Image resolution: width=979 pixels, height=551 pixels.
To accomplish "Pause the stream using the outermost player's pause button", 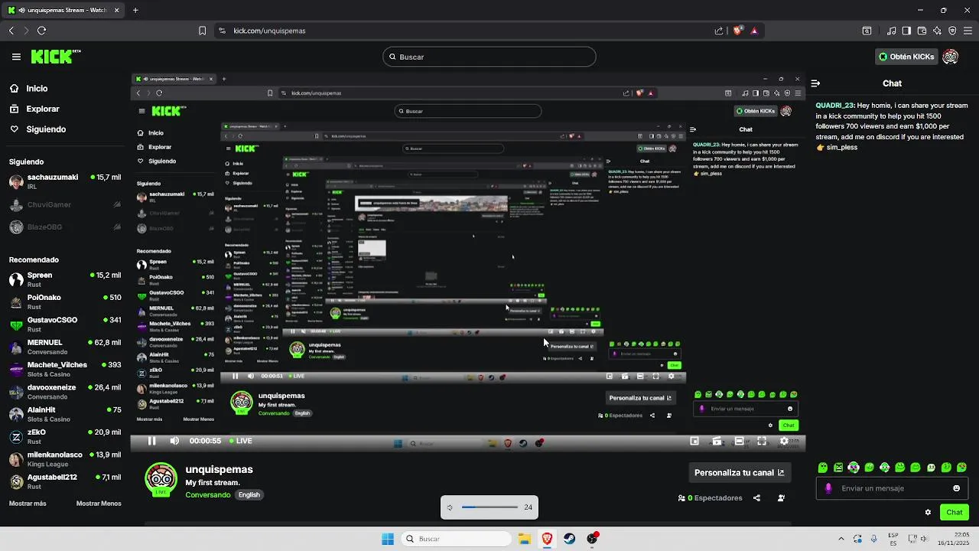I will (151, 441).
